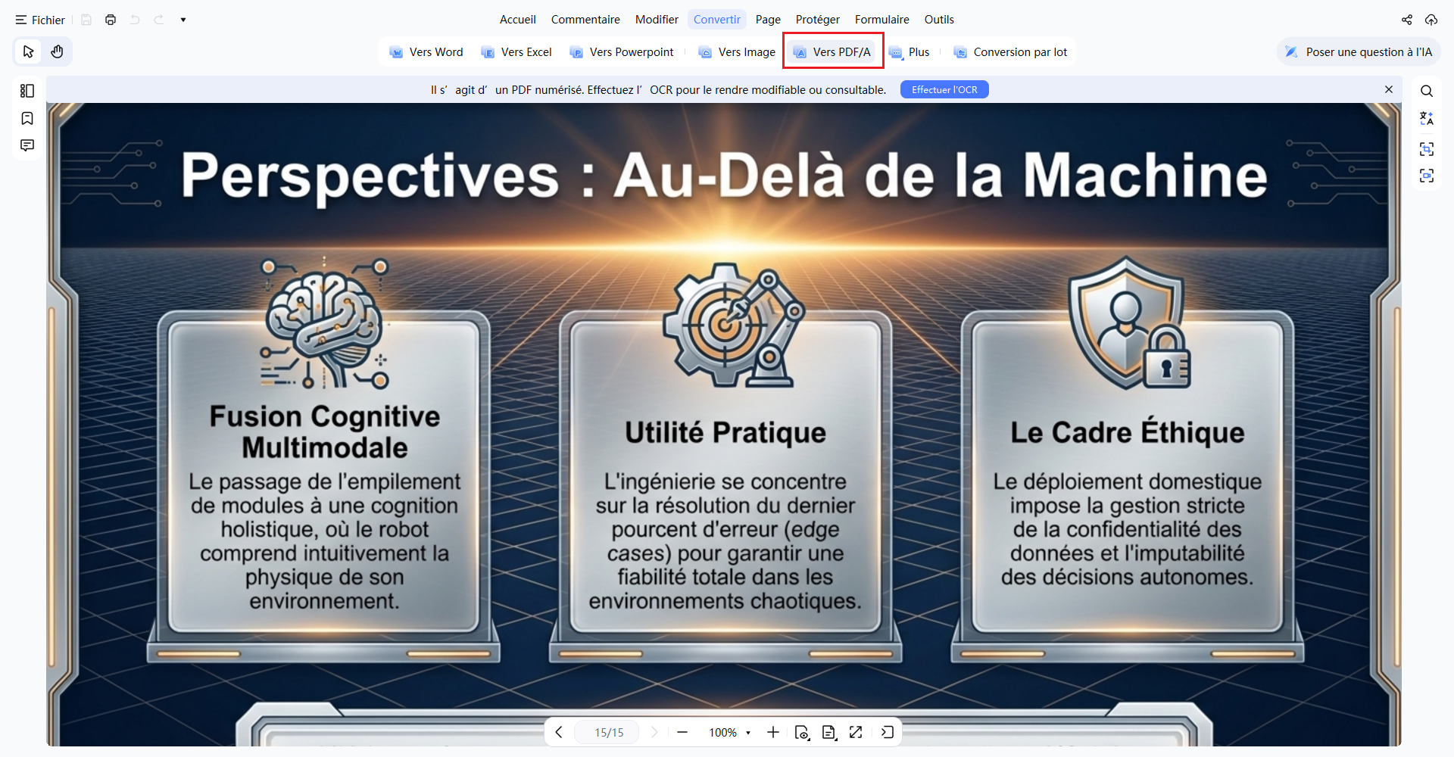Convert the document with Vers Powerpoint
The width and height of the screenshot is (1454, 757).
coord(622,52)
